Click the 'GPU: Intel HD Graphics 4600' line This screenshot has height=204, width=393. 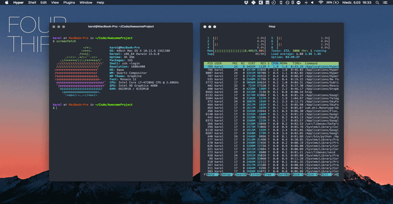point(134,85)
